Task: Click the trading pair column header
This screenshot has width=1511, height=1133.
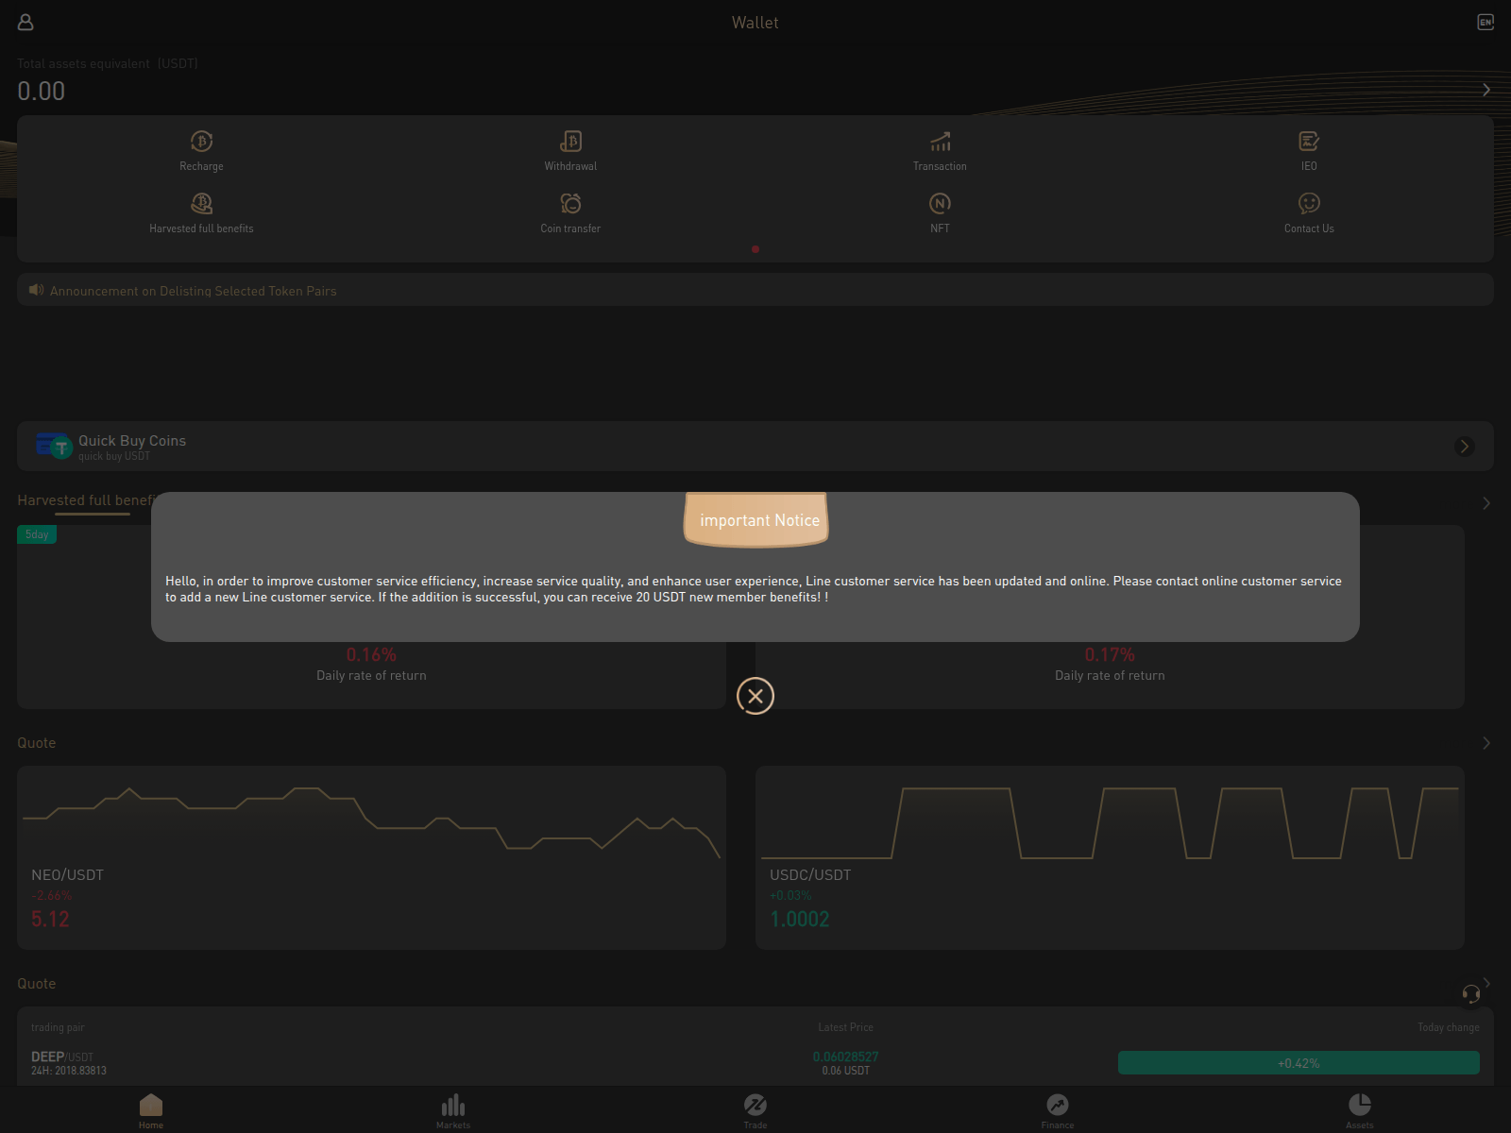Action: pos(58,1027)
